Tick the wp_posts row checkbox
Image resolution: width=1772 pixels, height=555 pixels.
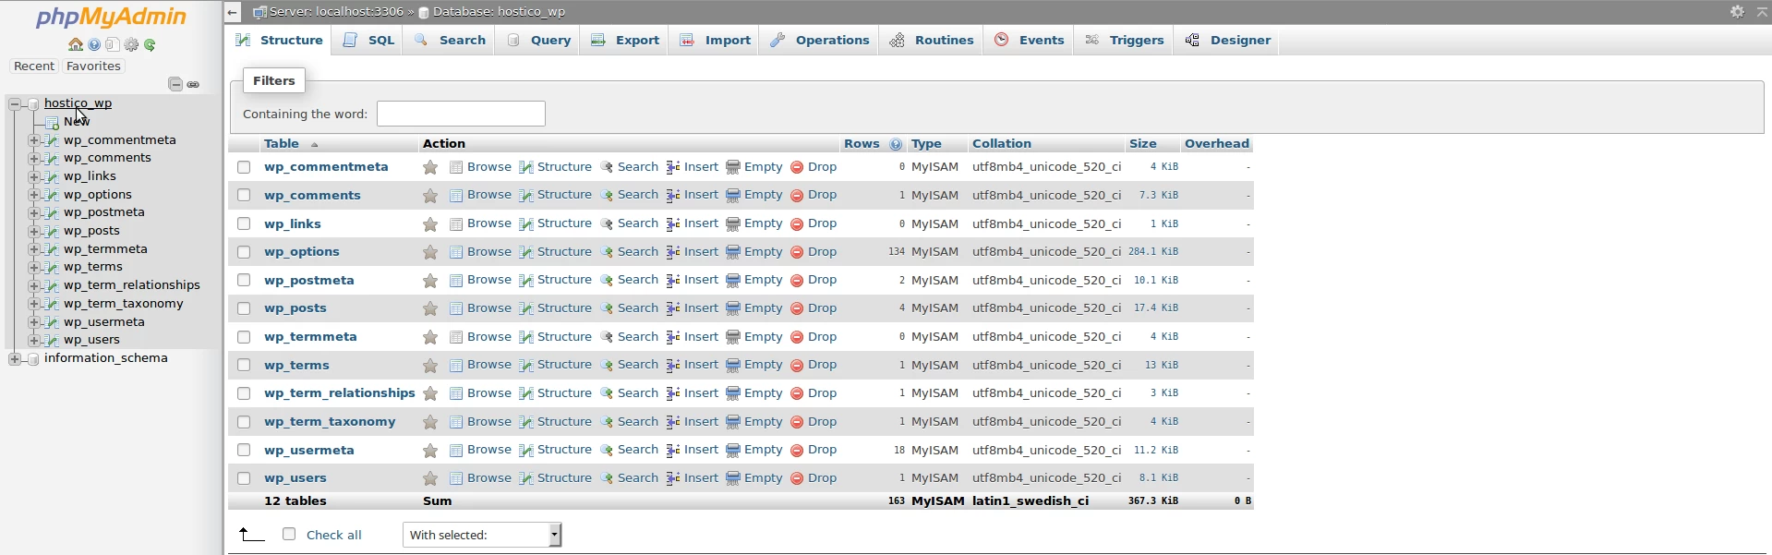244,308
